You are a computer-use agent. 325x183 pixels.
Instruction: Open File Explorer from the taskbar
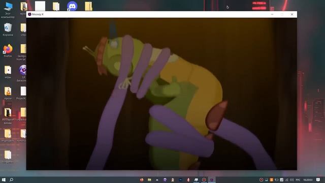click(149, 179)
